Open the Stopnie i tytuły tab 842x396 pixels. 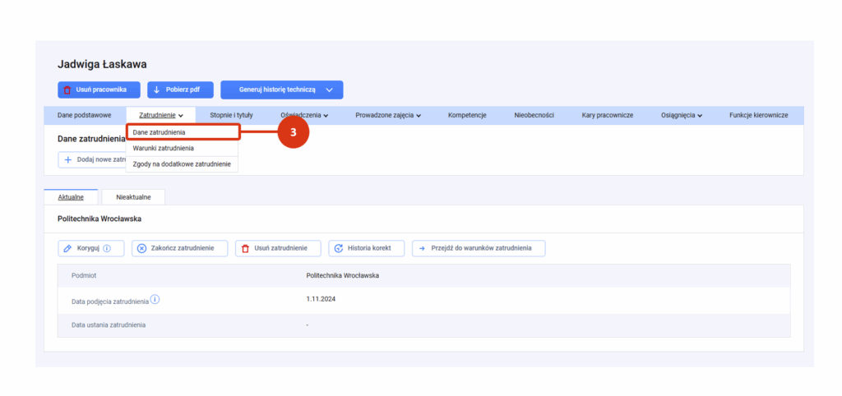tap(231, 115)
